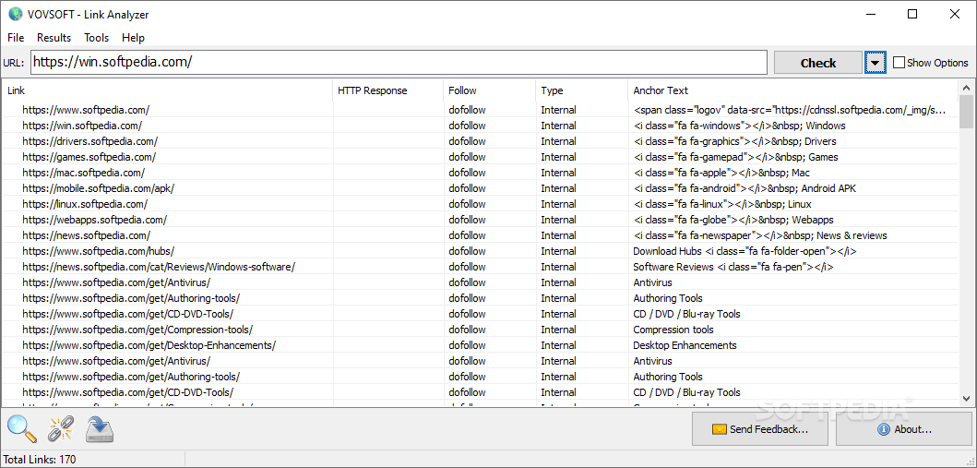977x468 pixels.
Task: Sort by the Link column header
Action: click(x=167, y=90)
